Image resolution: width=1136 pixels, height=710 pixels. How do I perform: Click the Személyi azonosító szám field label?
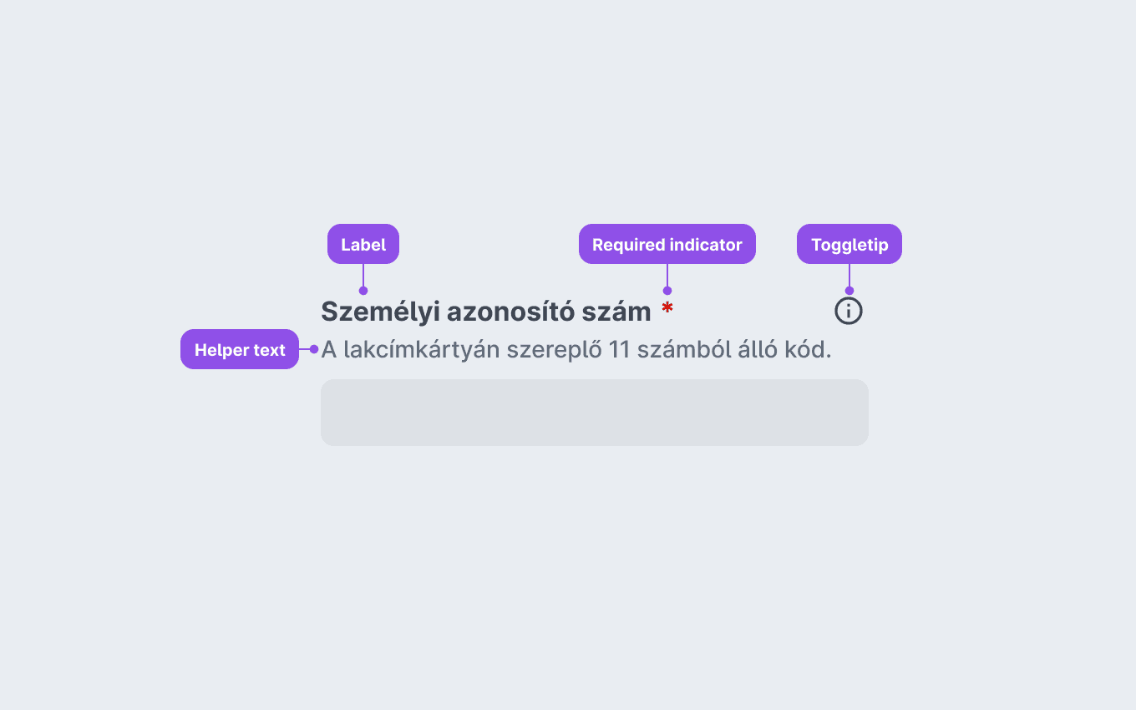pos(486,312)
